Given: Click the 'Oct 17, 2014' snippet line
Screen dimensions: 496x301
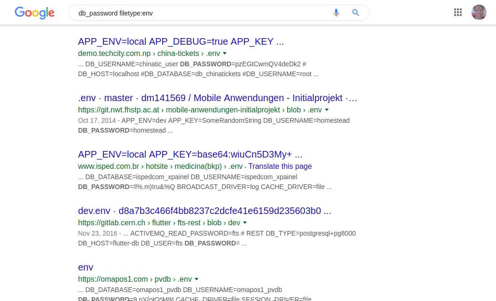Looking at the screenshot, I should 214,120.
